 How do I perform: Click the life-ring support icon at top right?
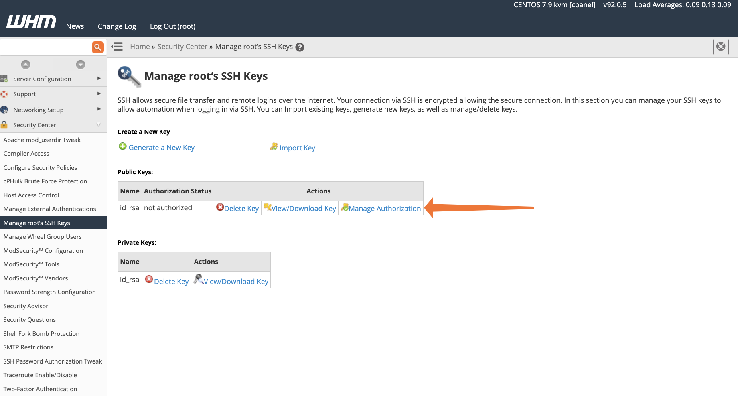point(720,47)
